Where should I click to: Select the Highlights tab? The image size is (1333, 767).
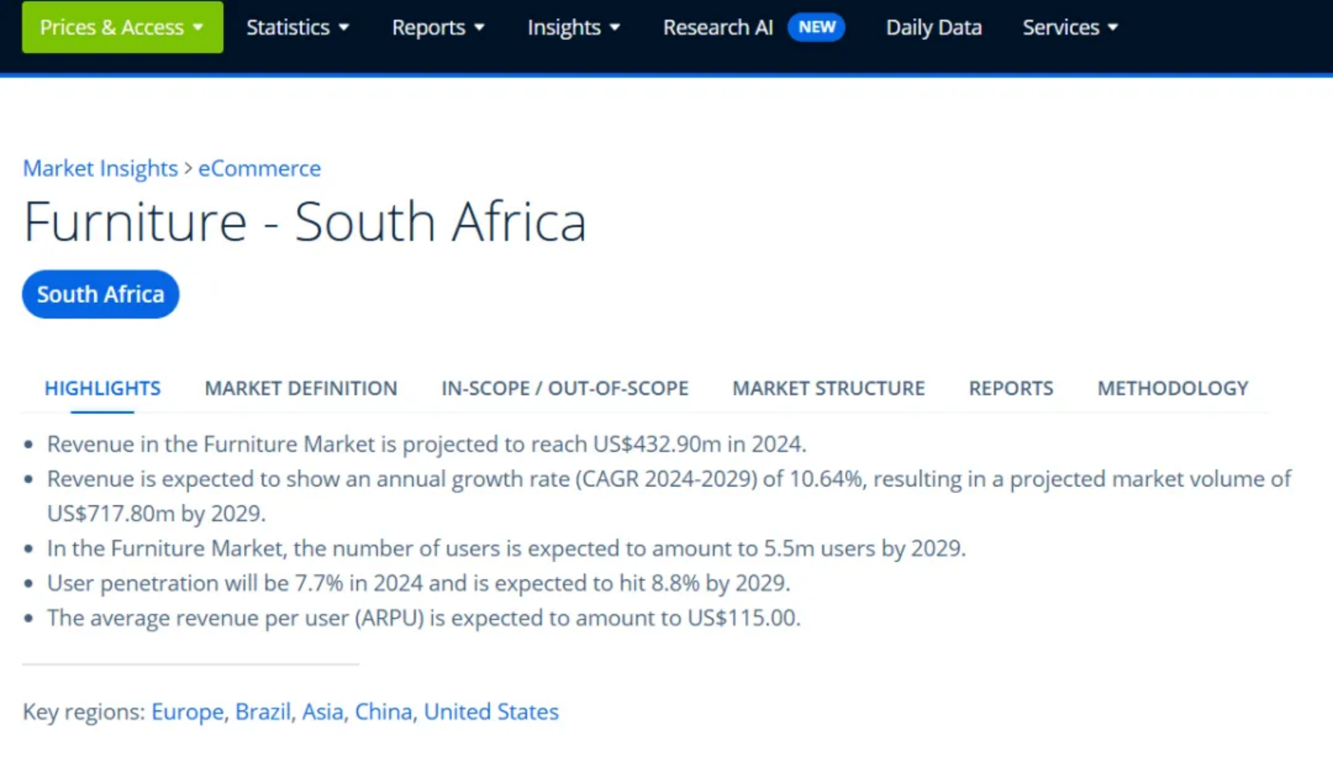[x=103, y=388]
